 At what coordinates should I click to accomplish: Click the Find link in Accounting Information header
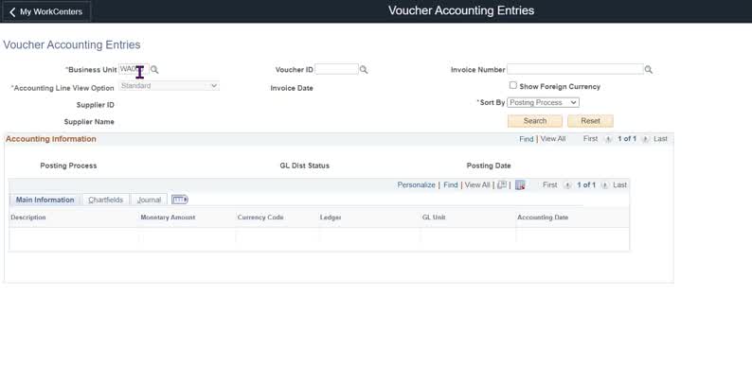(526, 139)
